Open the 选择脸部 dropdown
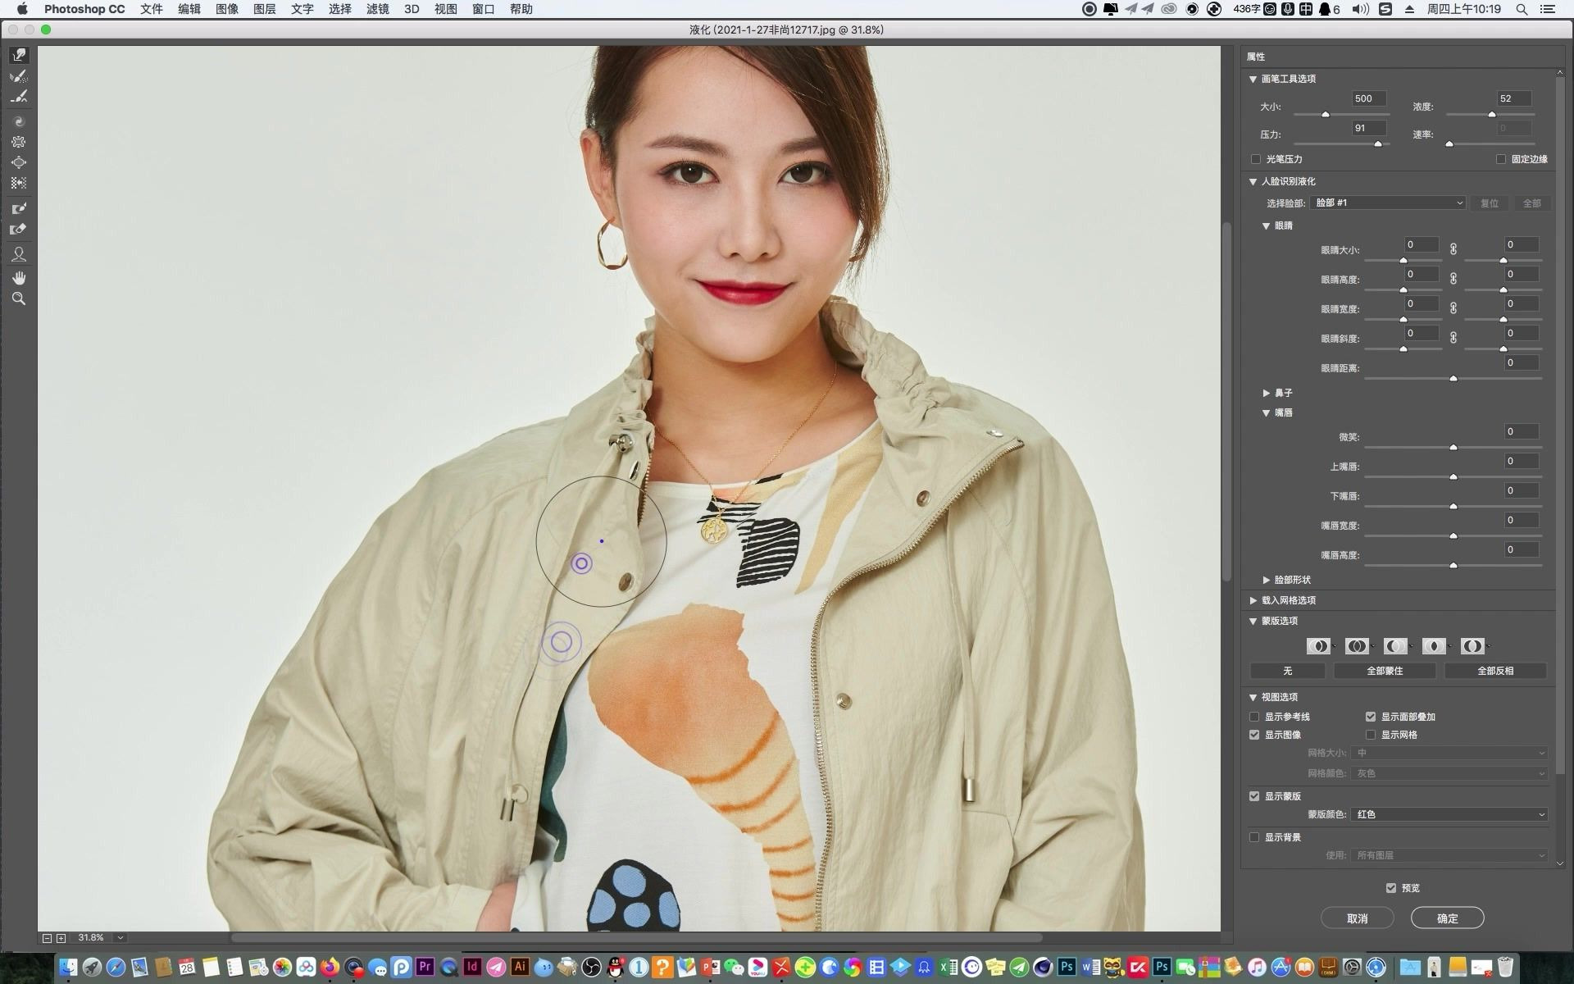1574x984 pixels. coord(1388,203)
